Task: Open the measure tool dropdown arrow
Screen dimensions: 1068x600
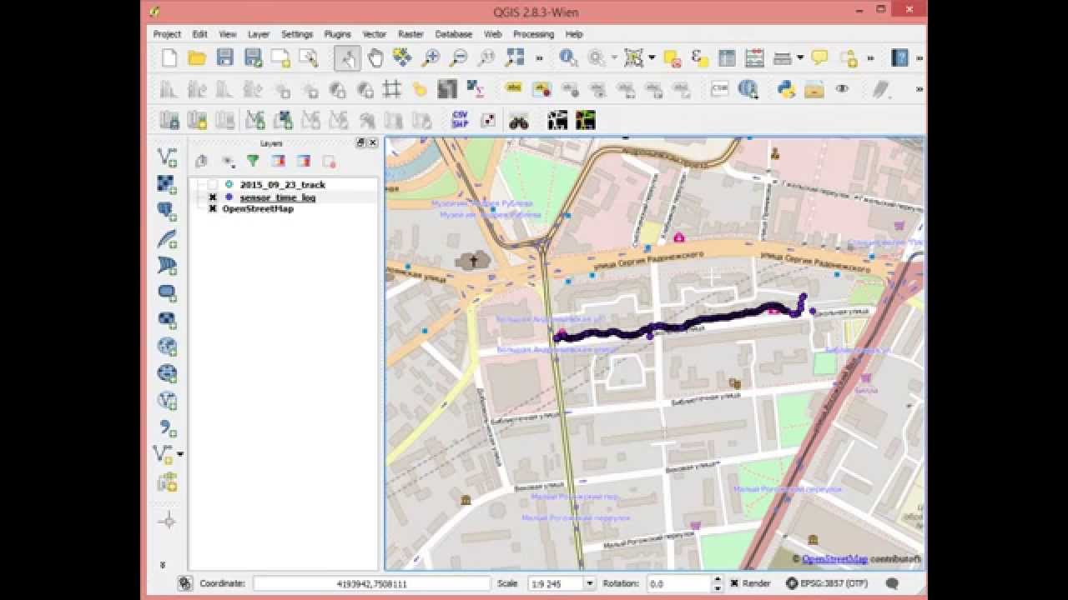Action: pos(800,57)
